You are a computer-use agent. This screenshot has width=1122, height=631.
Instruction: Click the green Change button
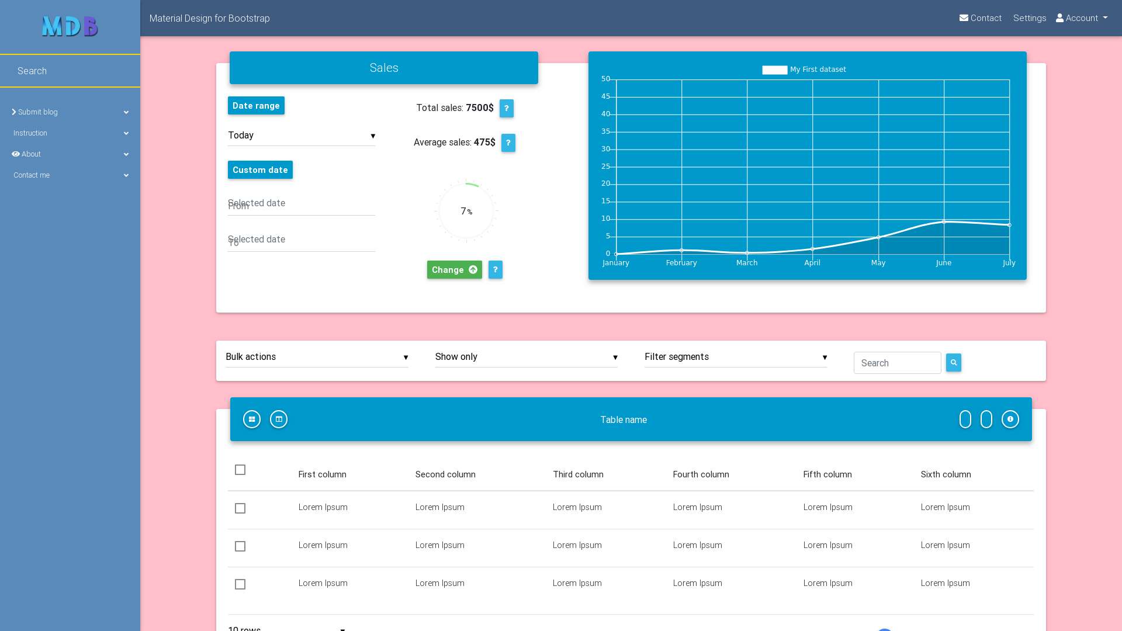pyautogui.click(x=454, y=270)
